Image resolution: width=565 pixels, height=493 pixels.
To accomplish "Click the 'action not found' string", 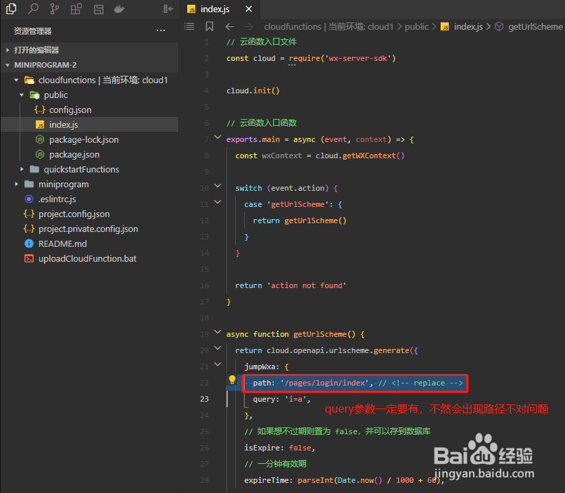I will pos(307,285).
